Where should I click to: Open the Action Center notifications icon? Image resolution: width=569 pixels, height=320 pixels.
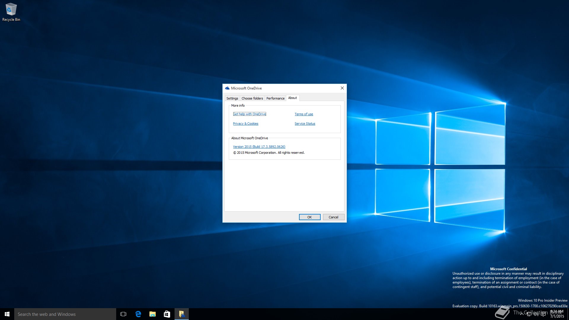click(543, 314)
